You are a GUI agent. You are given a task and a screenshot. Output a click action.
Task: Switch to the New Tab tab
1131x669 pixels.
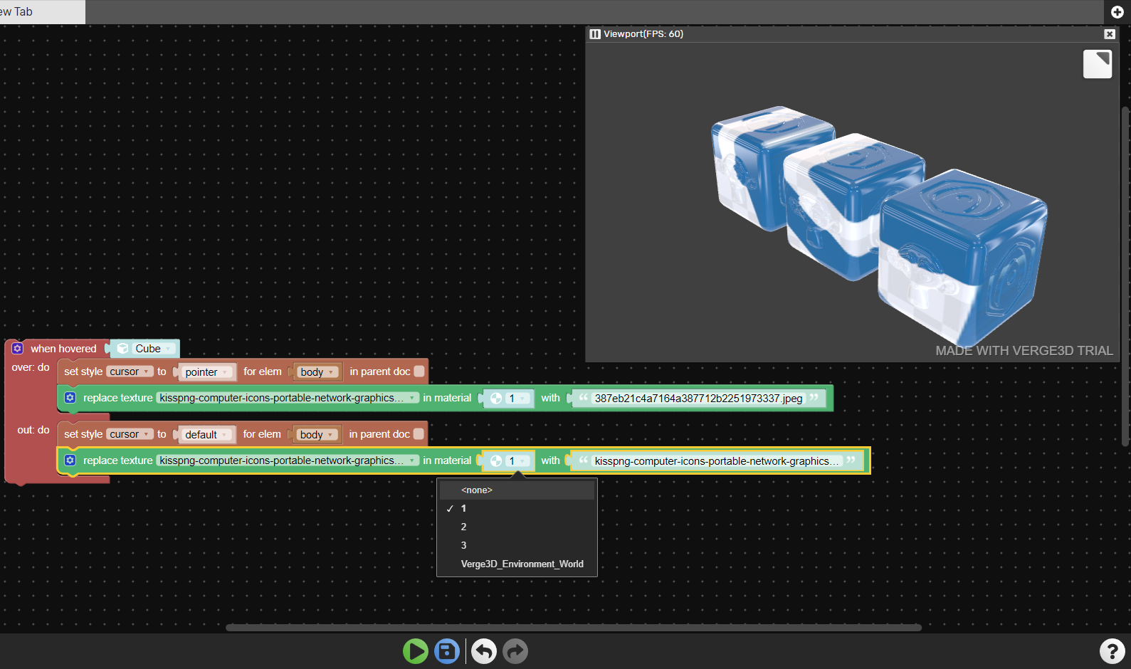click(41, 12)
